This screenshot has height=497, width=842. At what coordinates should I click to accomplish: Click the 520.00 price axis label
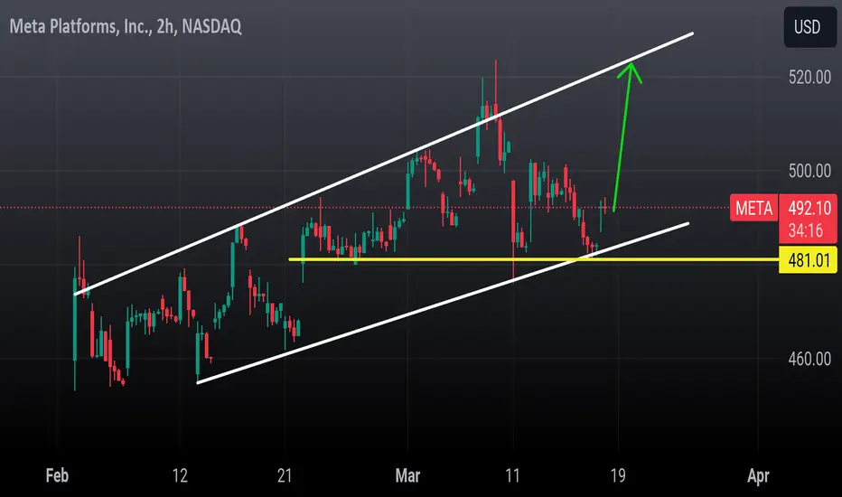coord(809,78)
